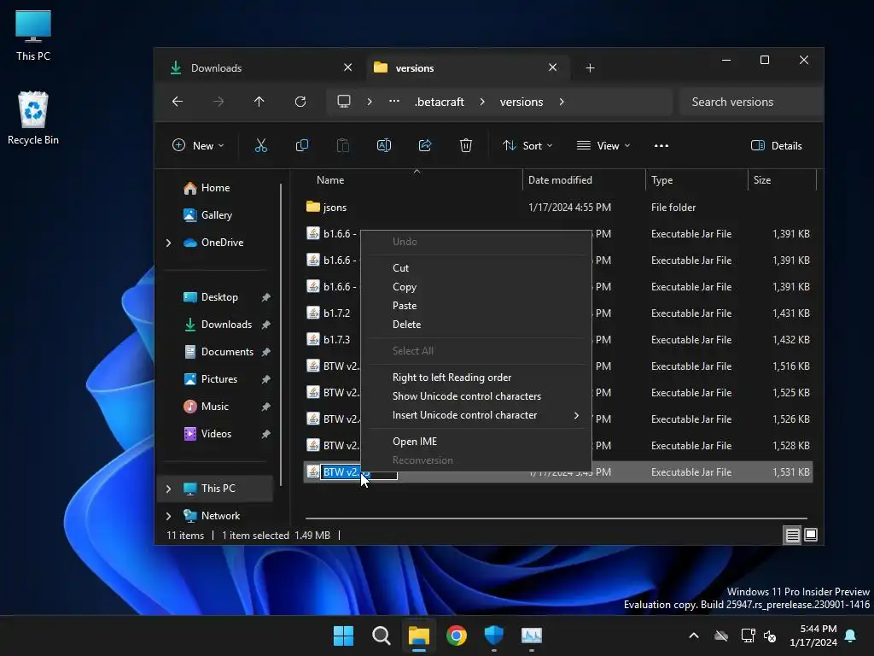Click the PC monitor icon in address bar
The height and width of the screenshot is (656, 874).
click(344, 102)
